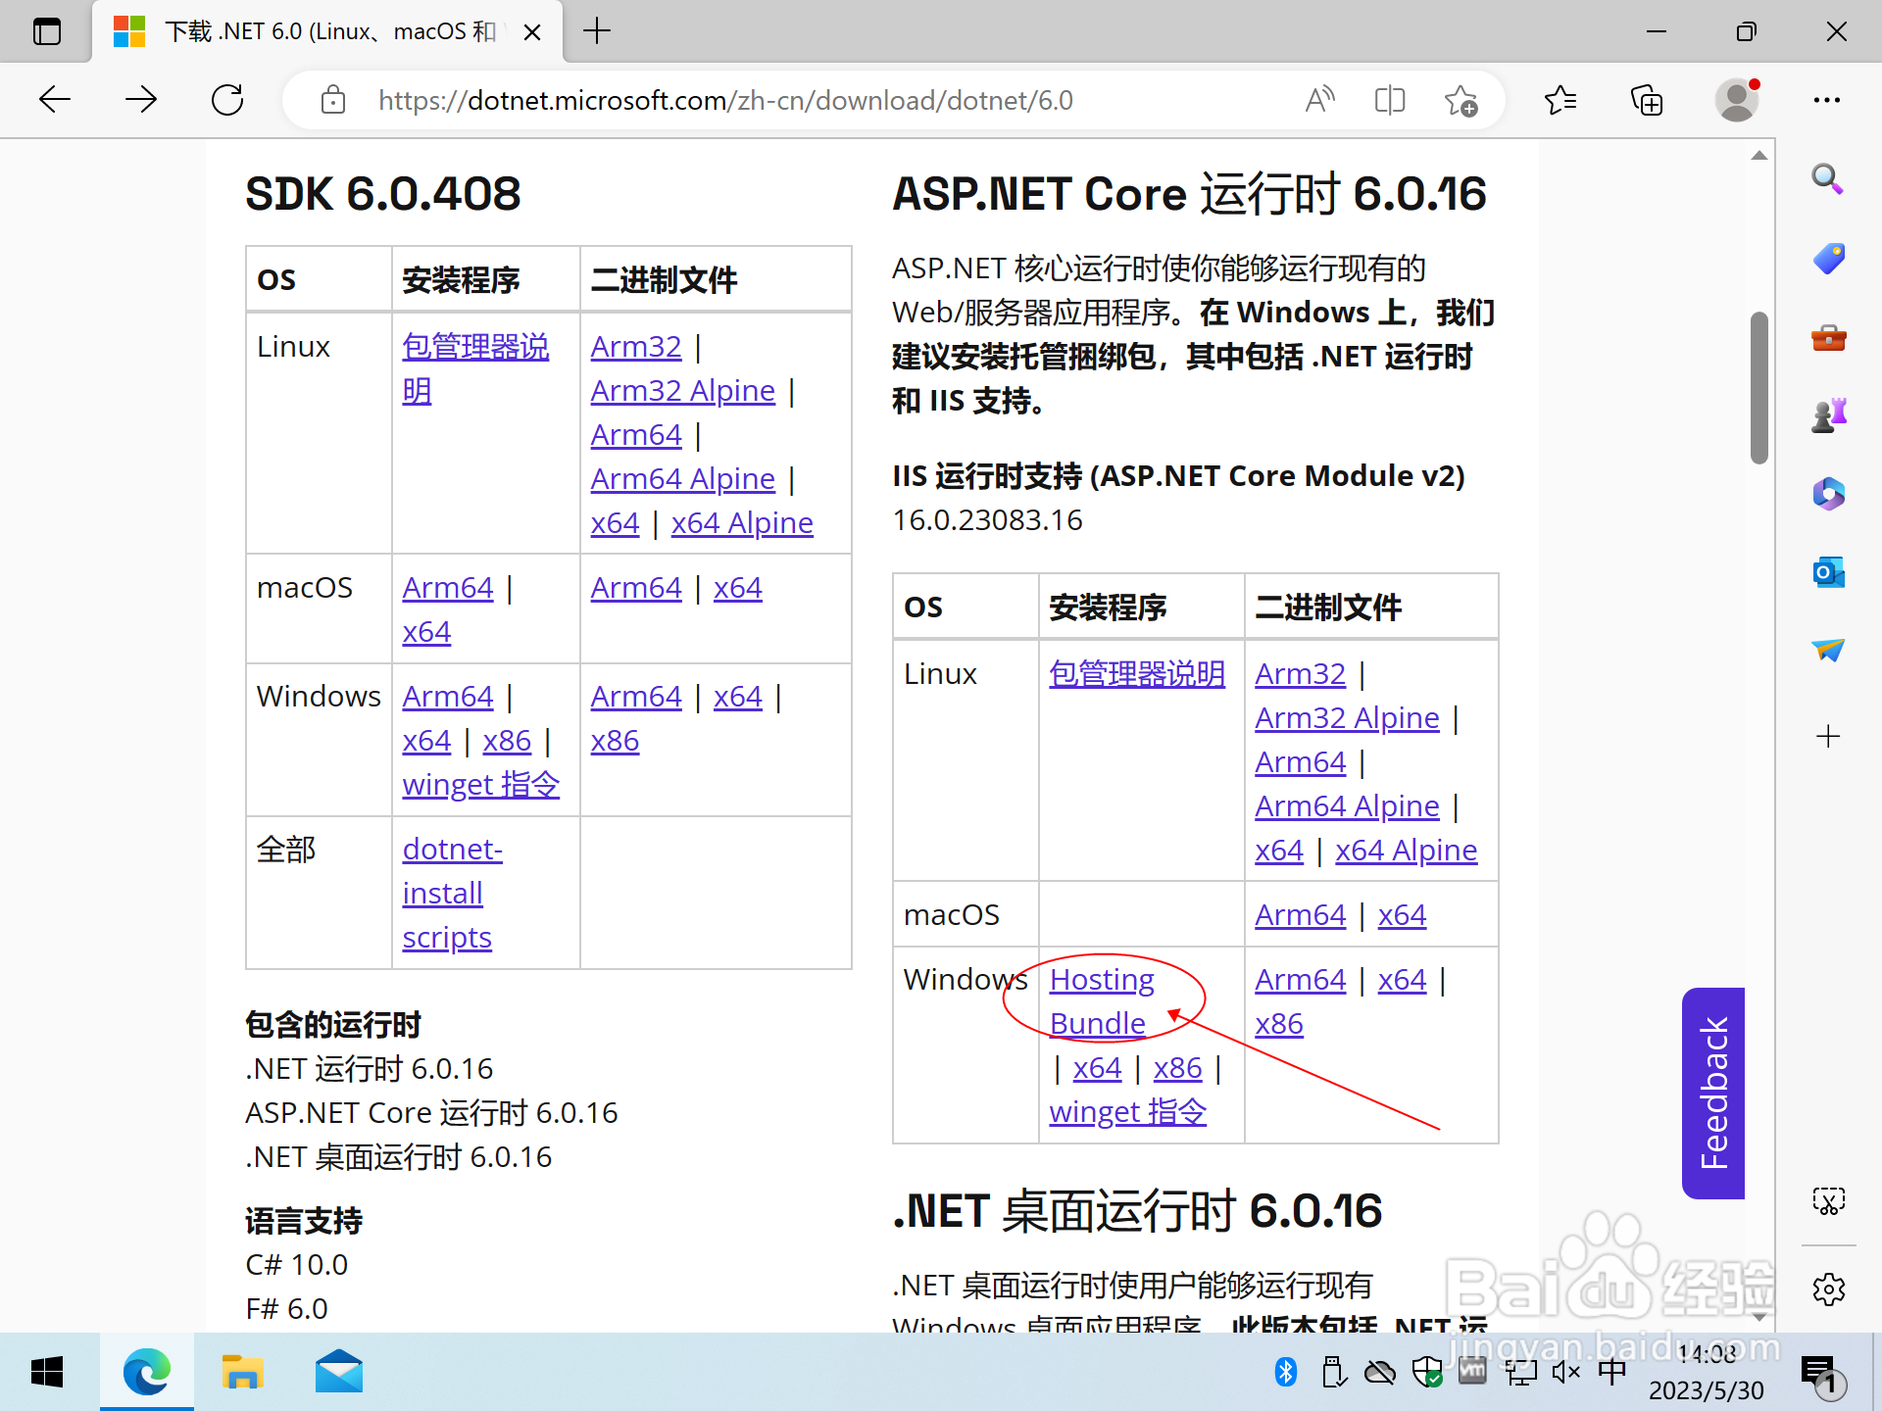
Task: Open ASP.NET Core winget instructions link
Action: (x=1127, y=1112)
